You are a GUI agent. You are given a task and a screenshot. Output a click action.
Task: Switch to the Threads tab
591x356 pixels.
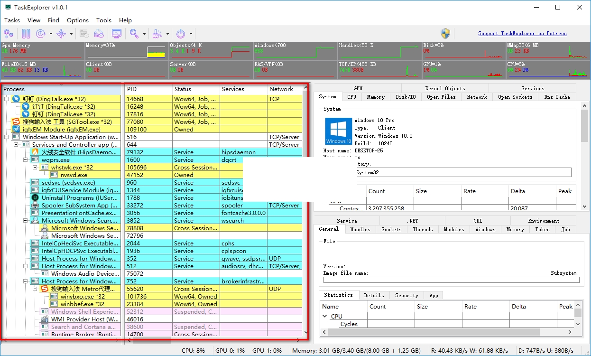point(423,229)
